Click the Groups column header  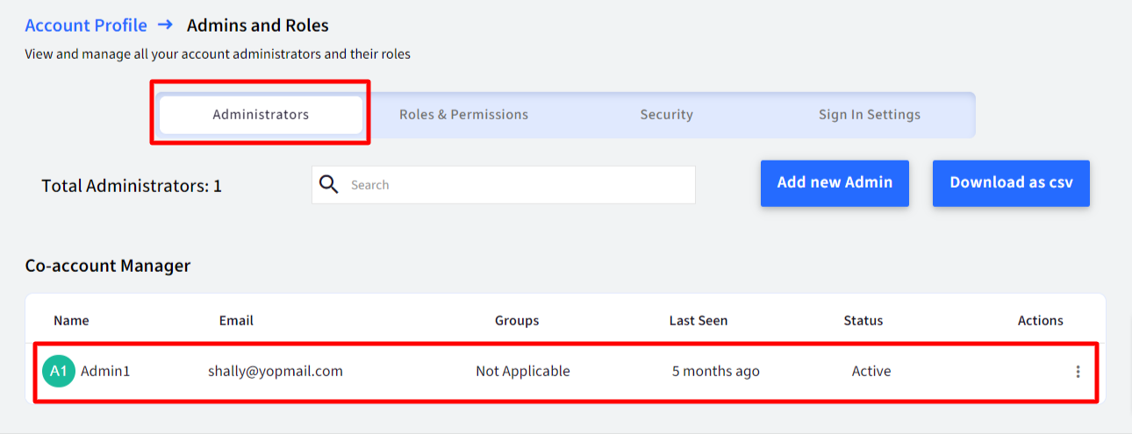pyautogui.click(x=517, y=320)
